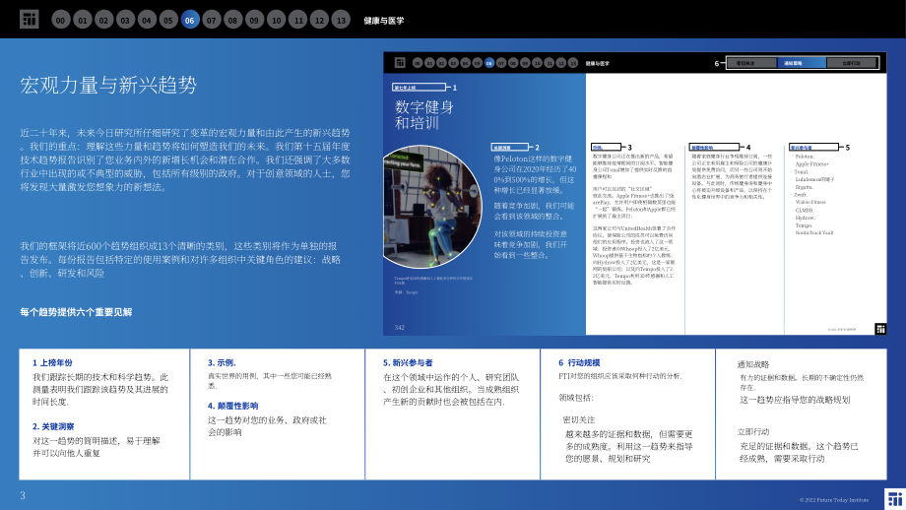Click the 宏观力量与新兴趋势 heading

108,85
